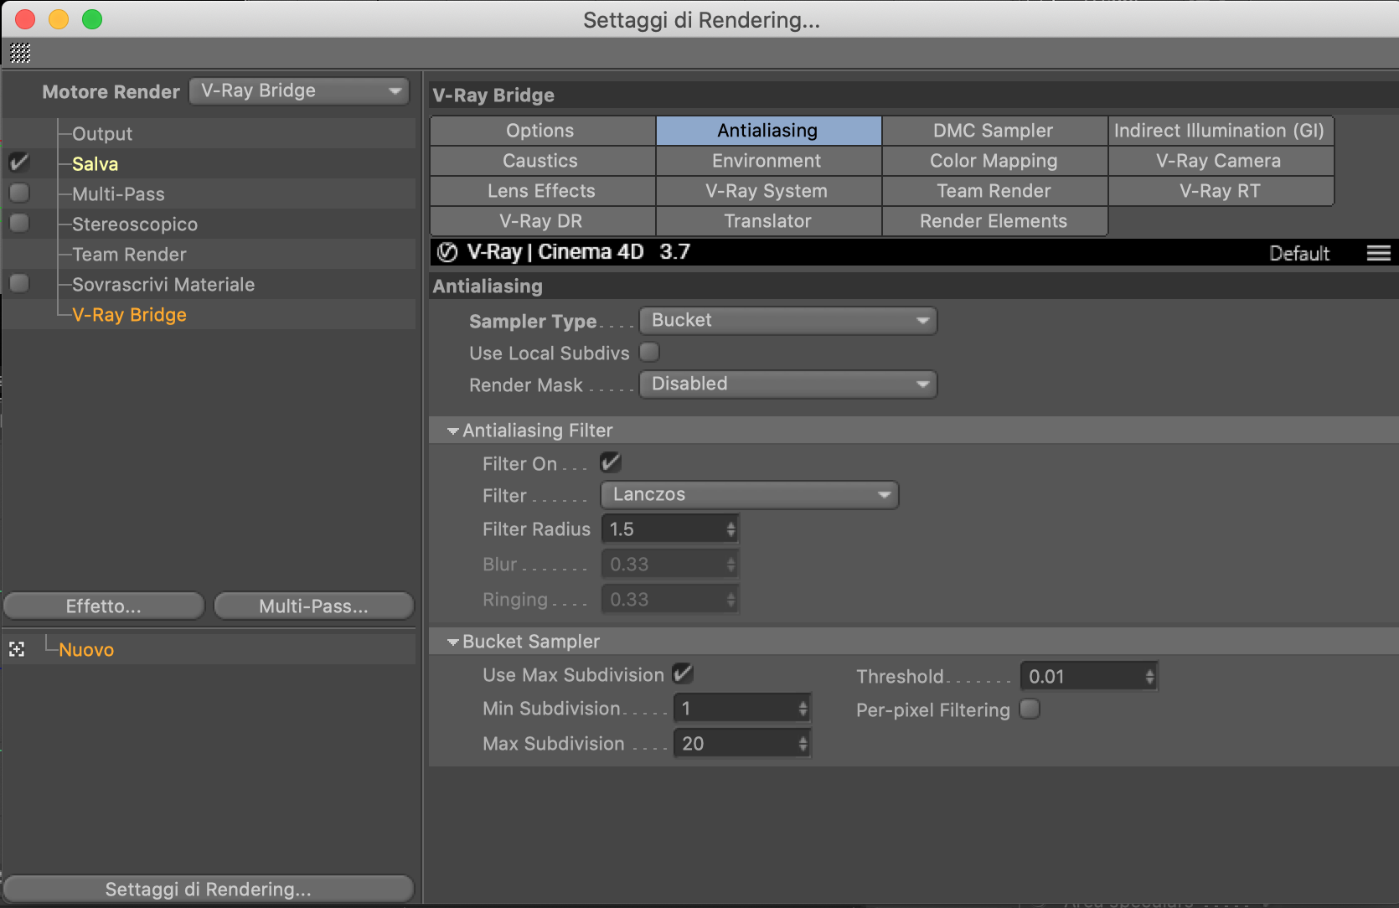Open the Team Render tab
Viewport: 1399px width, 908px height.
[x=995, y=191]
